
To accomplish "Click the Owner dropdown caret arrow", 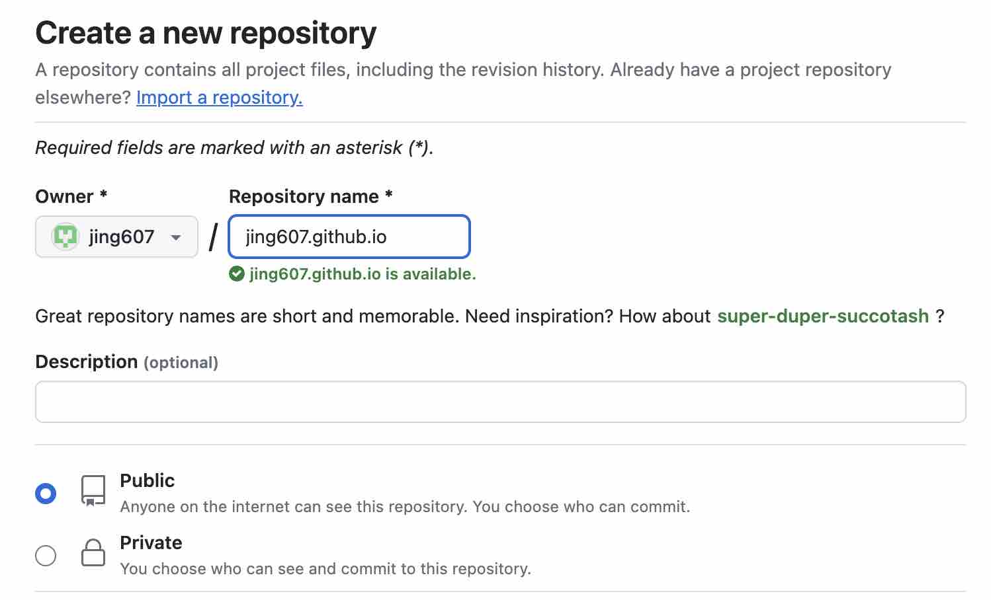I will (176, 237).
